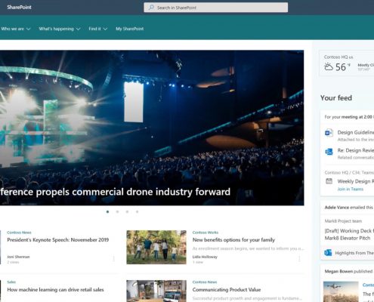Select the fourth carousel dot

[137, 211]
